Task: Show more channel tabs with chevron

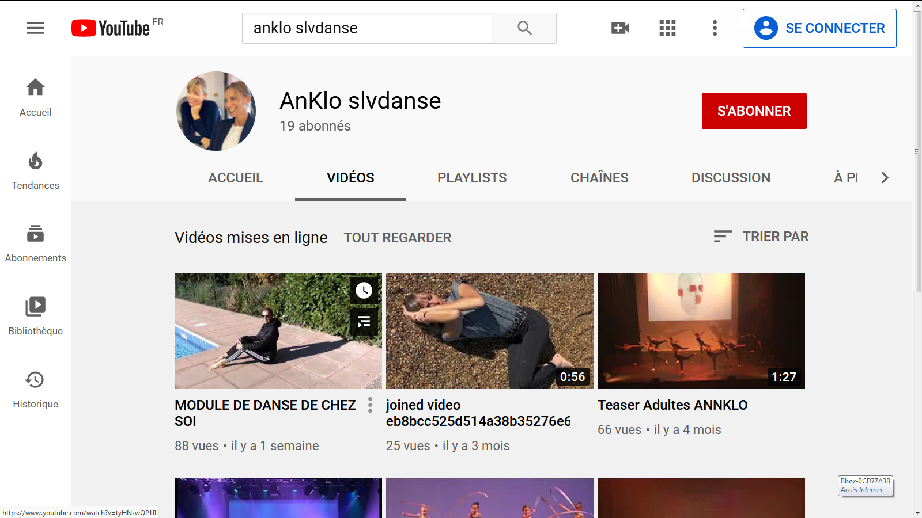Action: click(885, 178)
